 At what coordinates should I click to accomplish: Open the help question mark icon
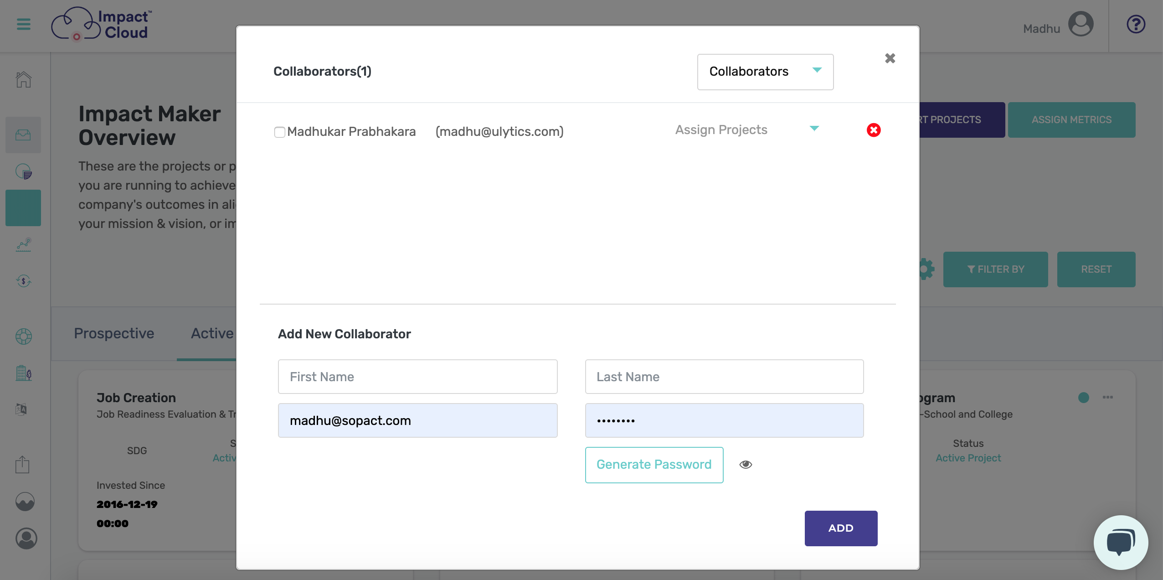(x=1136, y=24)
